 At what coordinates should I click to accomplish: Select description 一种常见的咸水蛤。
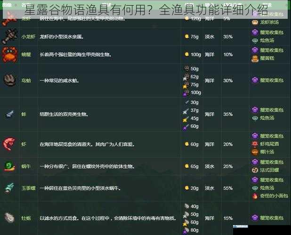click(x=59, y=80)
